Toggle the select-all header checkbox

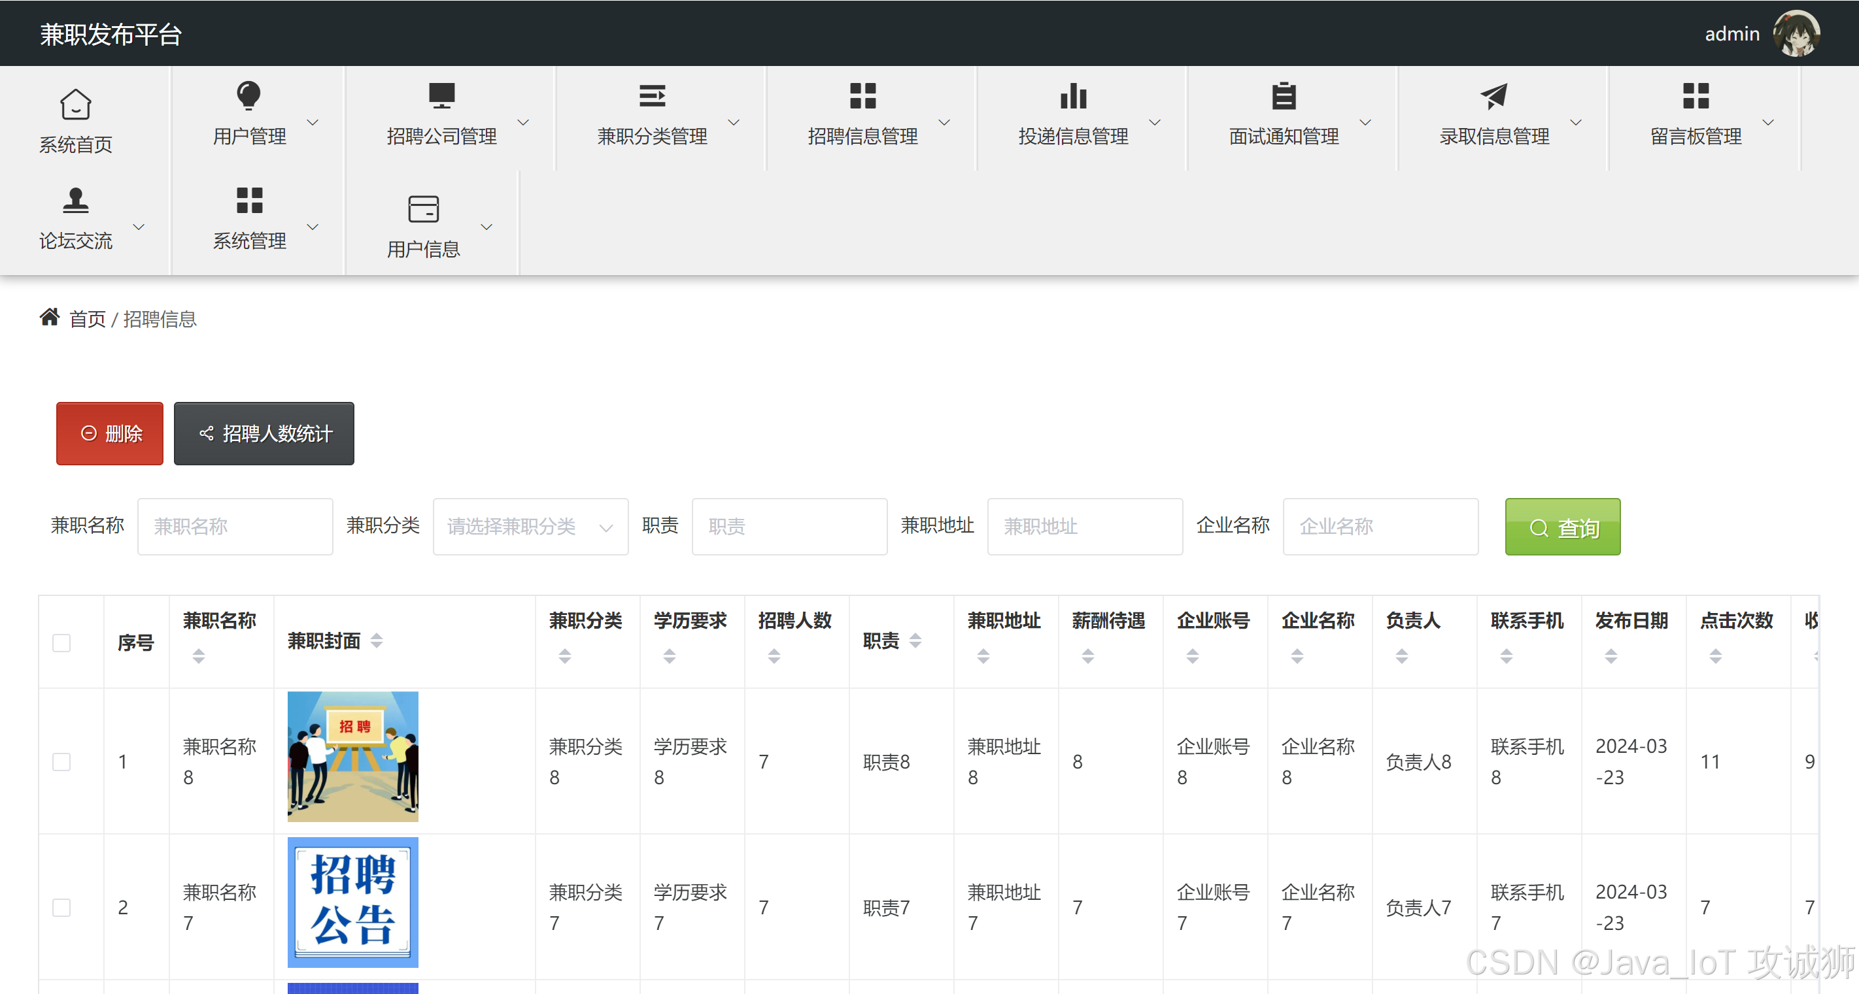(61, 642)
